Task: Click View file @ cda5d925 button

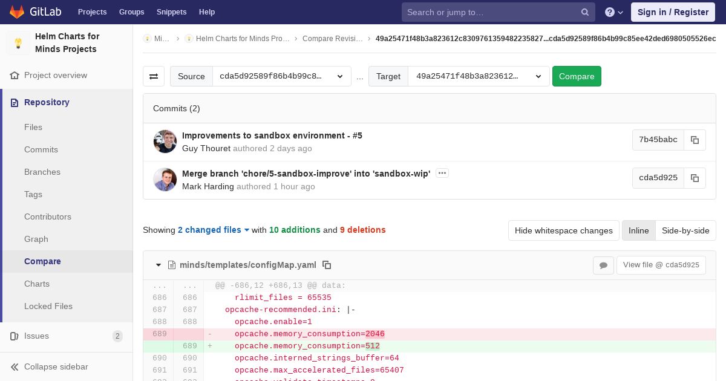Action: tap(661, 265)
